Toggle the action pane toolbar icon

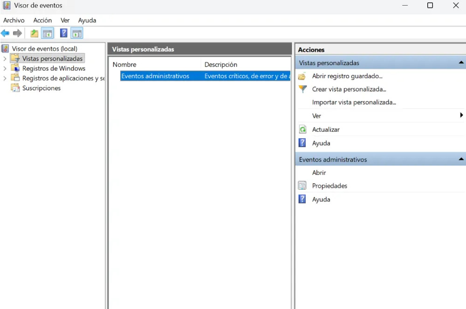[77, 33]
